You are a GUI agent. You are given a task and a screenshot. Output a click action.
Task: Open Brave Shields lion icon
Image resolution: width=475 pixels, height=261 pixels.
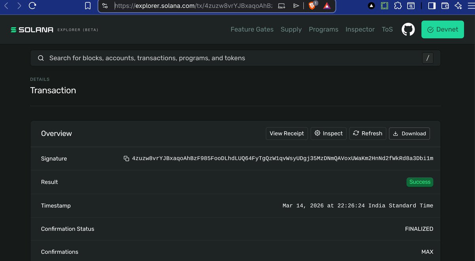(x=312, y=6)
